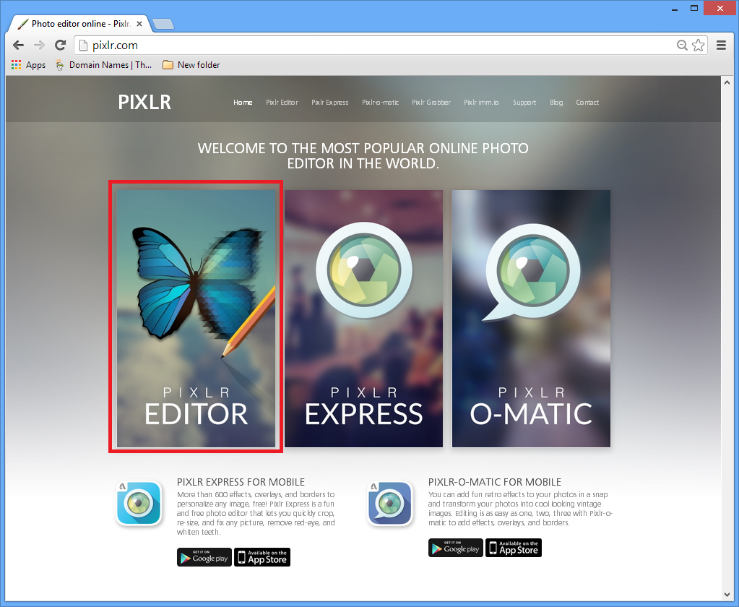
Task: Open the Pixlr imm.io nav link
Action: coord(481,103)
